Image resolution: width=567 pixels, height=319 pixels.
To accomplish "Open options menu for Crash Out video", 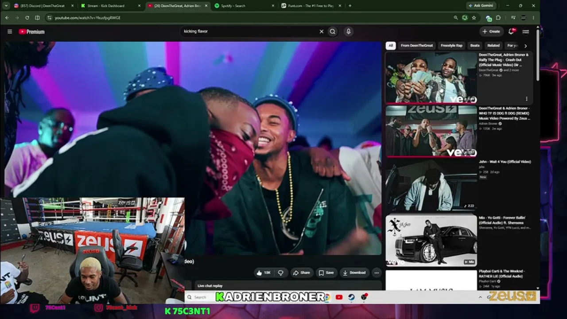I will (527, 99).
